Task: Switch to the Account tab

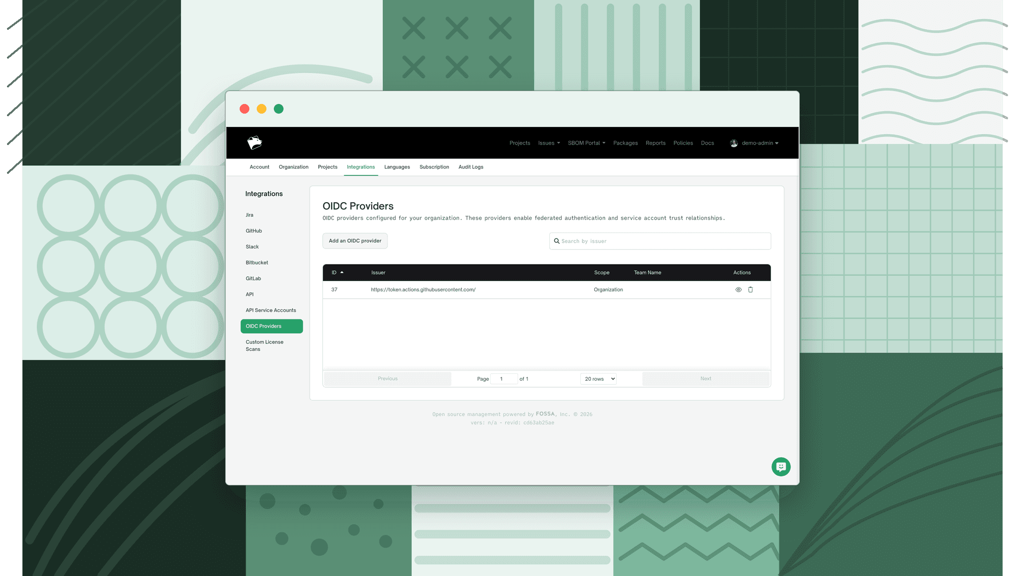Action: click(259, 167)
